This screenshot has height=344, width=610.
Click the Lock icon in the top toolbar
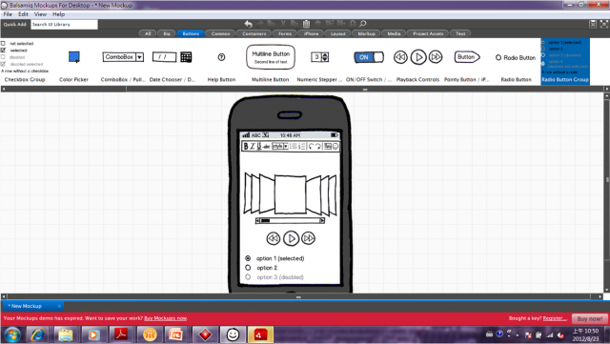pyautogui.click(x=353, y=24)
